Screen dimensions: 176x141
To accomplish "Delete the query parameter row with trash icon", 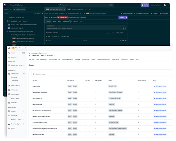I will (126, 41).
